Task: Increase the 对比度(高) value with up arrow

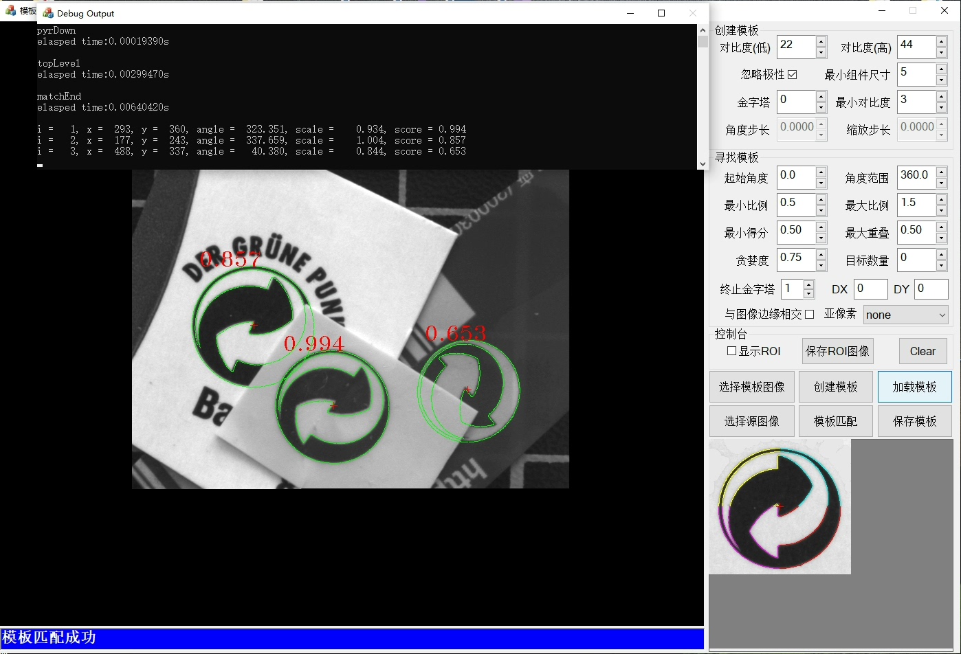Action: click(941, 42)
